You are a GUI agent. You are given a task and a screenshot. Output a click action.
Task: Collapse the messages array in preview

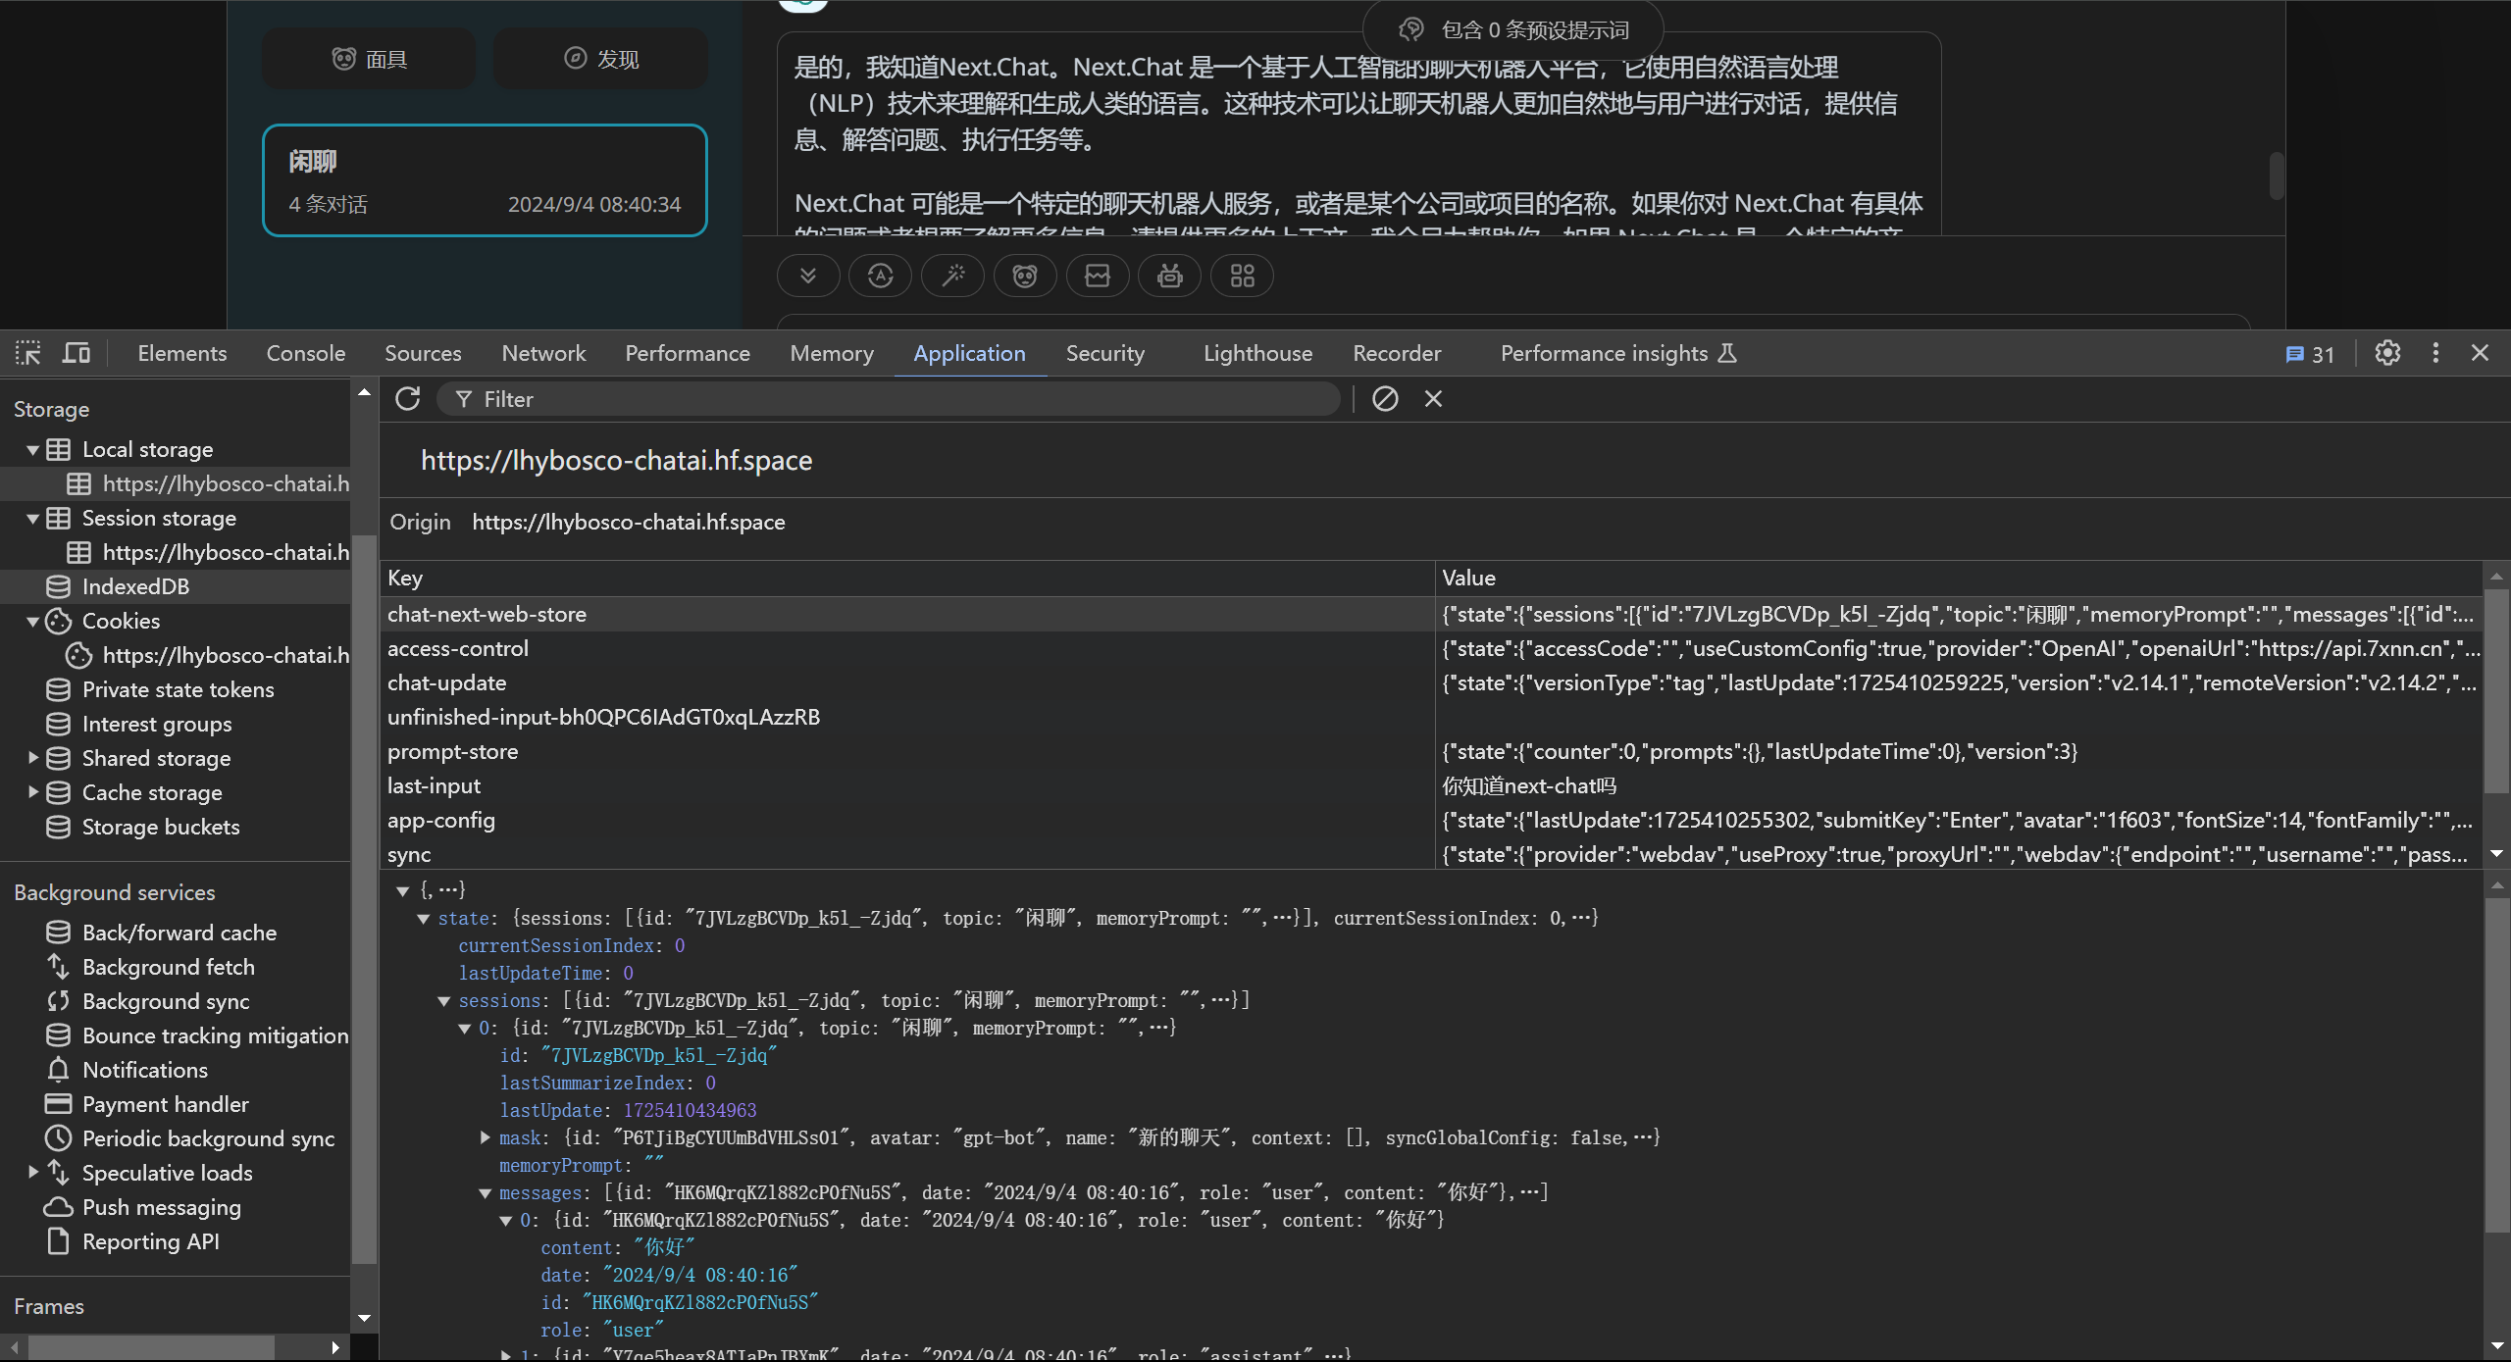pyautogui.click(x=485, y=1193)
